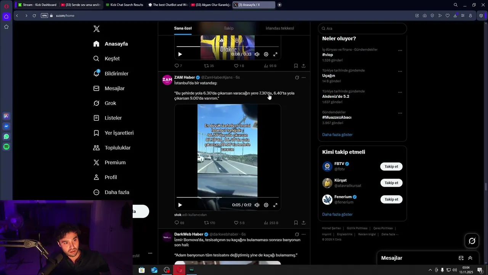Screen dimensions: 488x275
Task: Mute the ZAM Haber video
Action: (257, 205)
